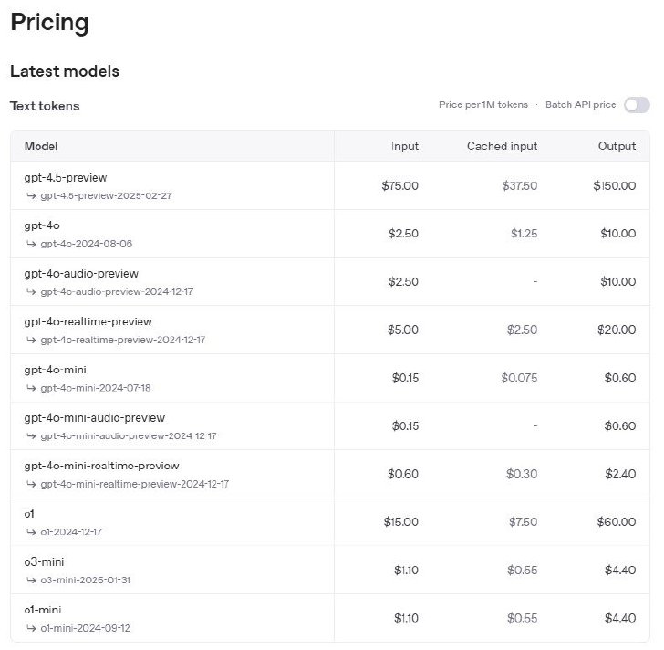
Task: Click the $15.00 input price for o1
Action: [400, 521]
